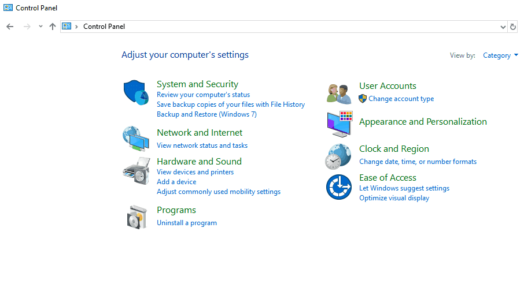This screenshot has width=524, height=295.
Task: Open Backup and Restore (Windows 7)
Action: click(206, 114)
